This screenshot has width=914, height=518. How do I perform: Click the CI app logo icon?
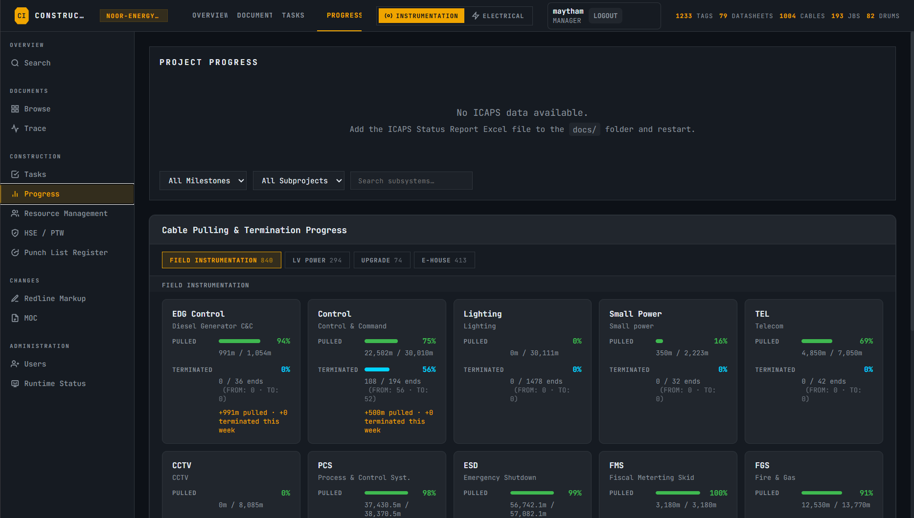click(22, 16)
